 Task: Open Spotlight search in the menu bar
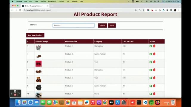155,1
